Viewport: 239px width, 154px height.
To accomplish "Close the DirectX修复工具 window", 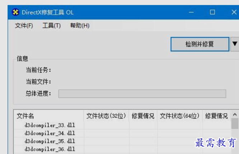I will pyautogui.click(x=234, y=12).
